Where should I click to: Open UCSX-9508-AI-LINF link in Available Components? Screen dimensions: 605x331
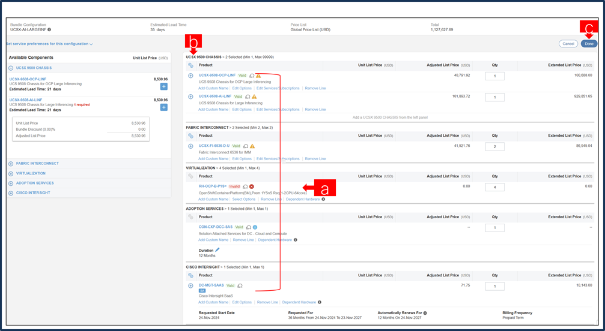(x=26, y=100)
